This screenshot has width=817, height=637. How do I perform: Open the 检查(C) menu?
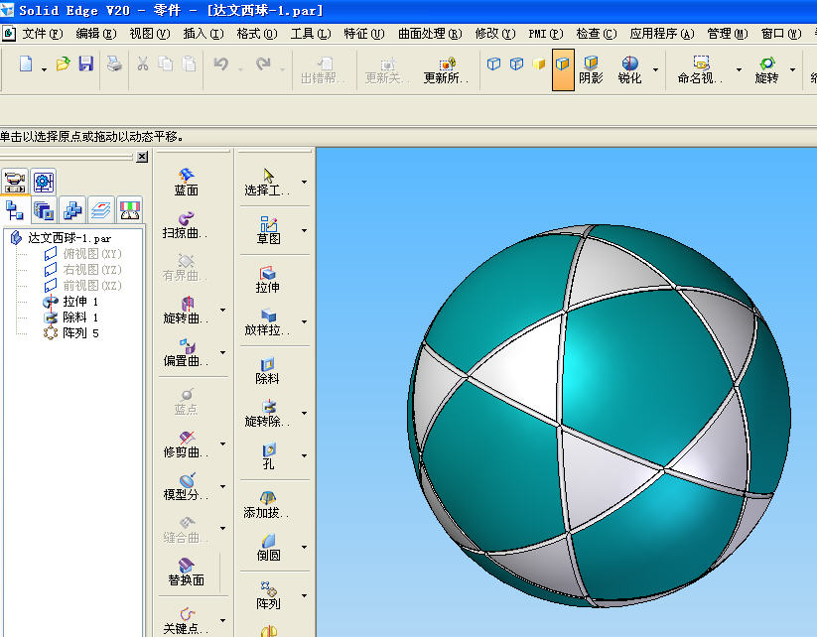tap(596, 34)
